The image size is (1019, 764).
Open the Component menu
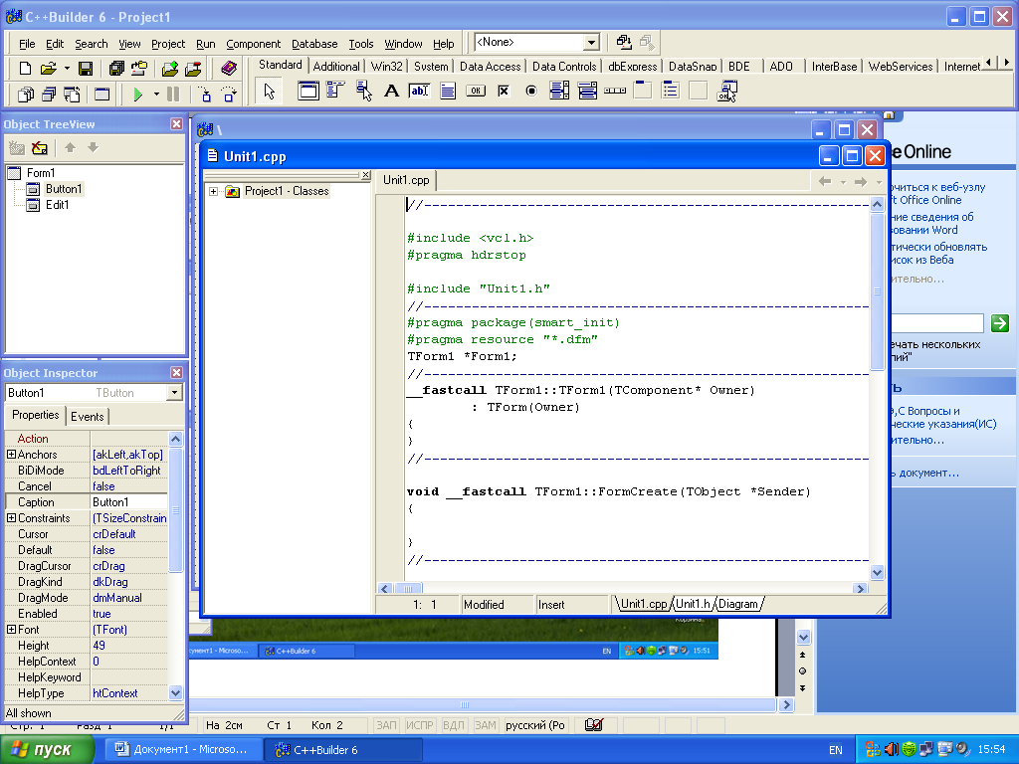pyautogui.click(x=253, y=44)
